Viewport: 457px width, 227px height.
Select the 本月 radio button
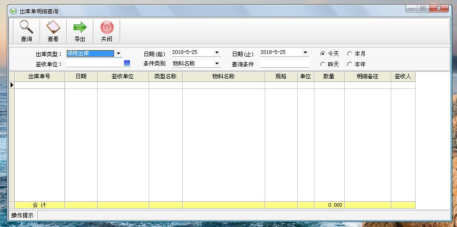click(350, 54)
